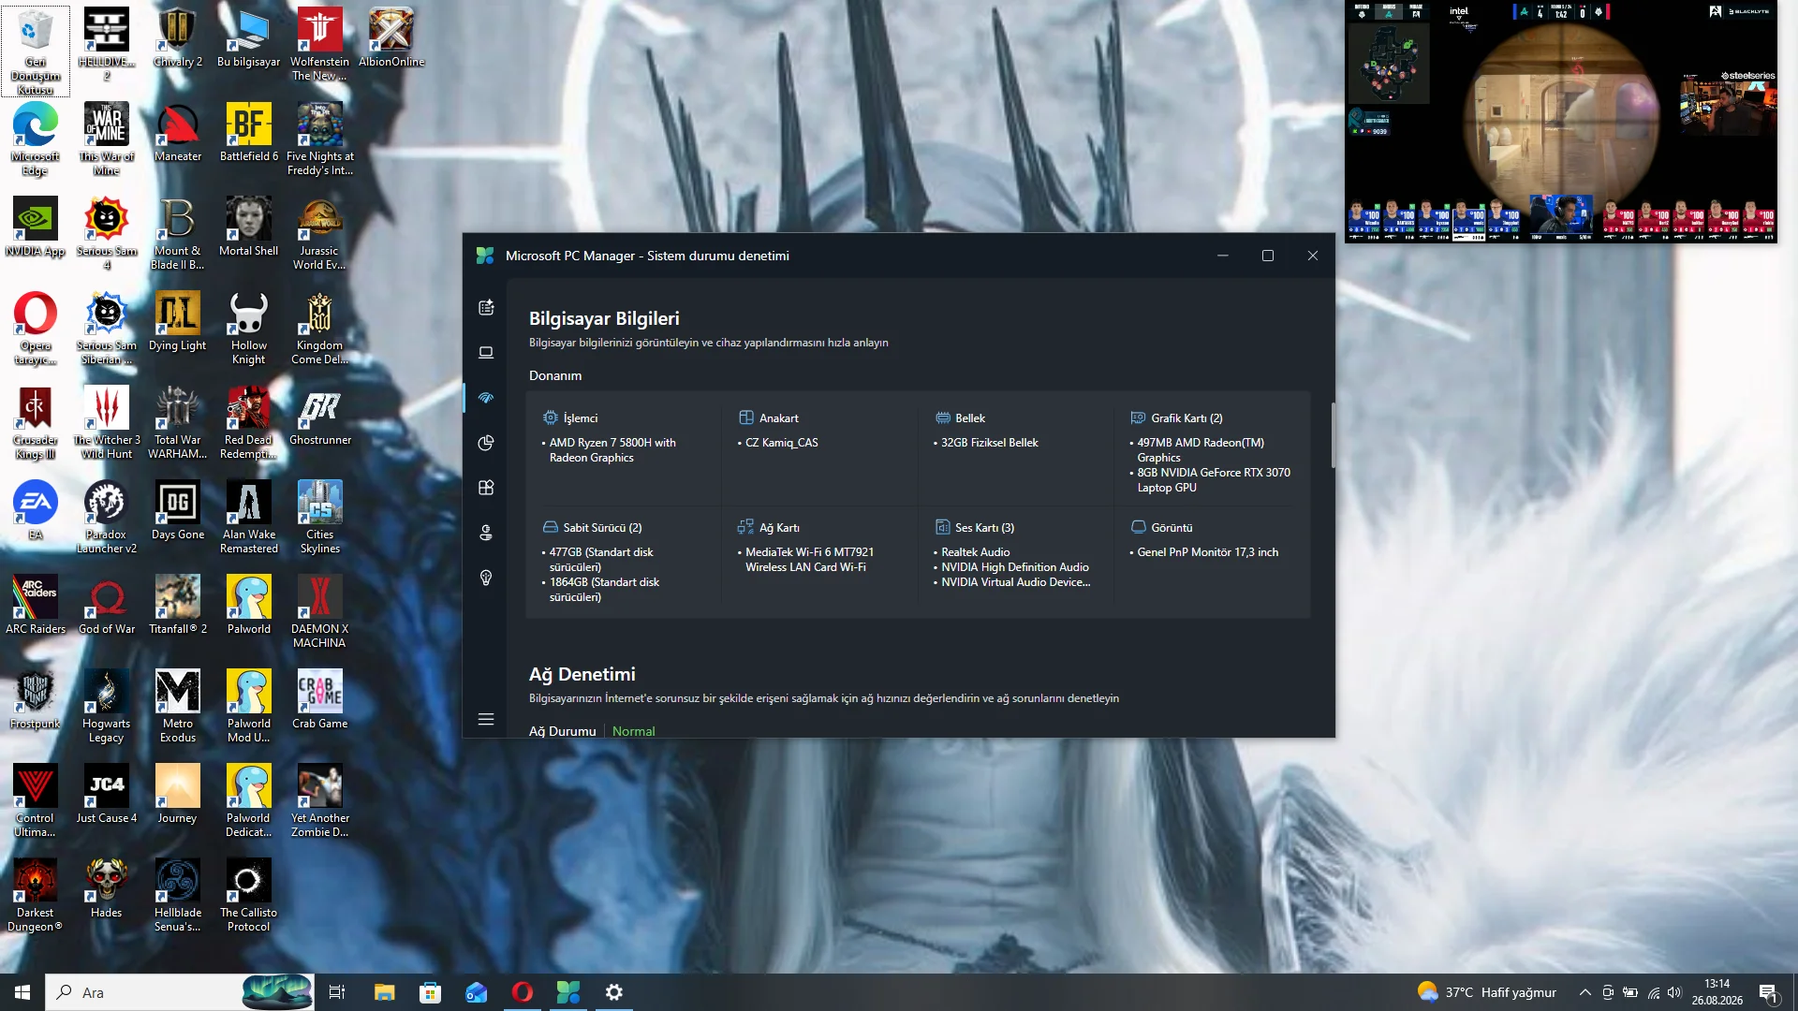Click the 8GB NVIDIA GeForce RTX 3070 entry
The width and height of the screenshot is (1798, 1011).
click(x=1214, y=480)
